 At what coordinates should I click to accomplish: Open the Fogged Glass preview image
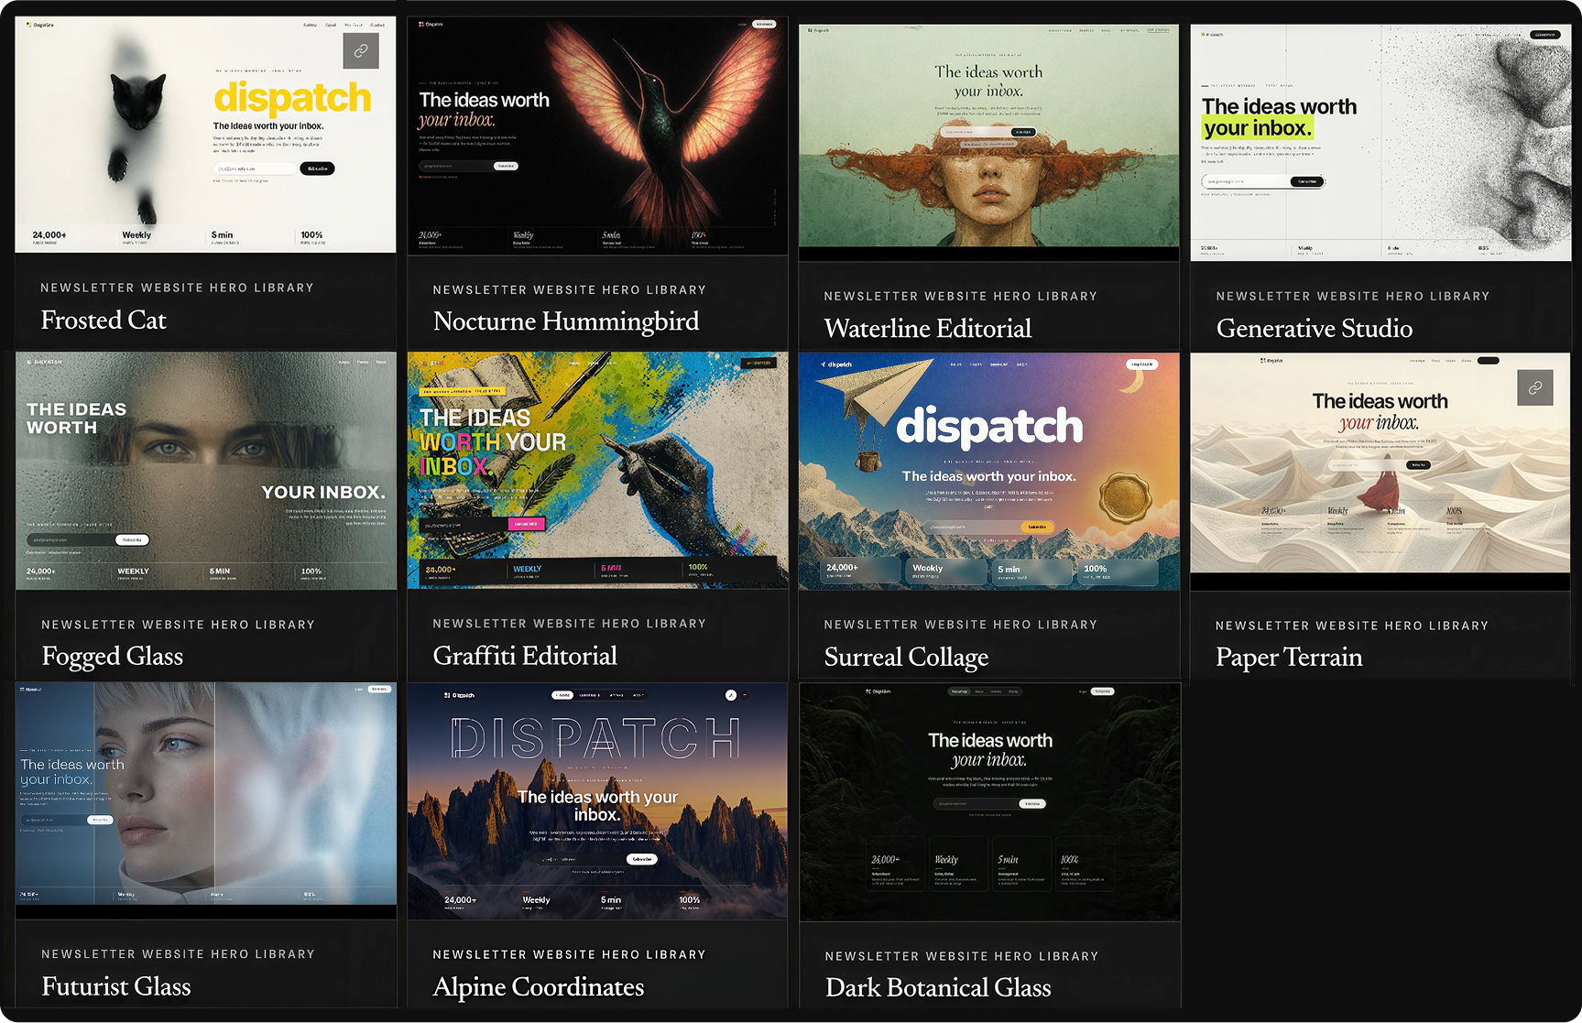click(x=206, y=471)
